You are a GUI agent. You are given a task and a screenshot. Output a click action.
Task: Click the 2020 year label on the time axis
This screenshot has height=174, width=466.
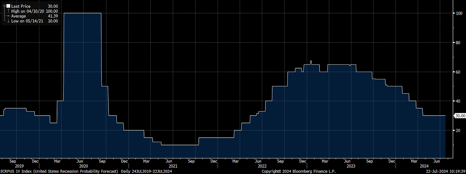click(x=83, y=166)
